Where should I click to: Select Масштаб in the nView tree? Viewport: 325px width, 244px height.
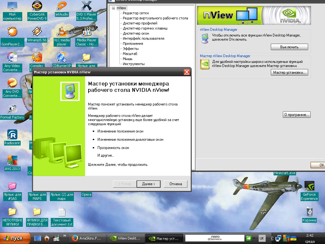130,54
